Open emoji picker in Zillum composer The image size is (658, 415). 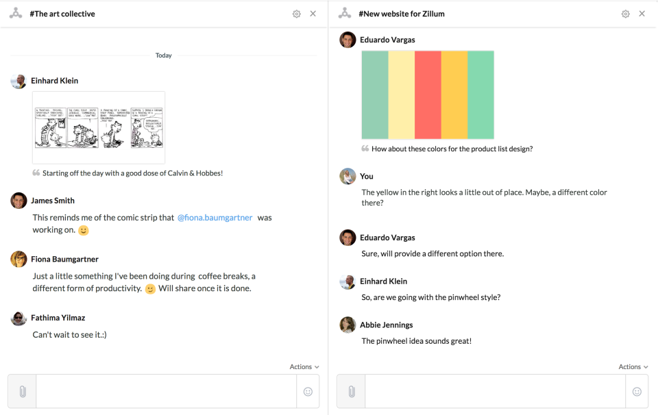637,391
